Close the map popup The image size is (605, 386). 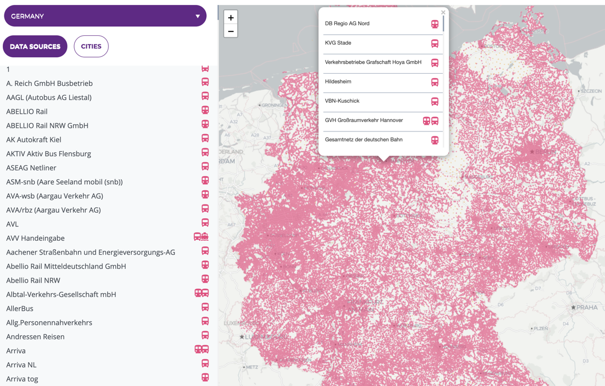tap(443, 12)
